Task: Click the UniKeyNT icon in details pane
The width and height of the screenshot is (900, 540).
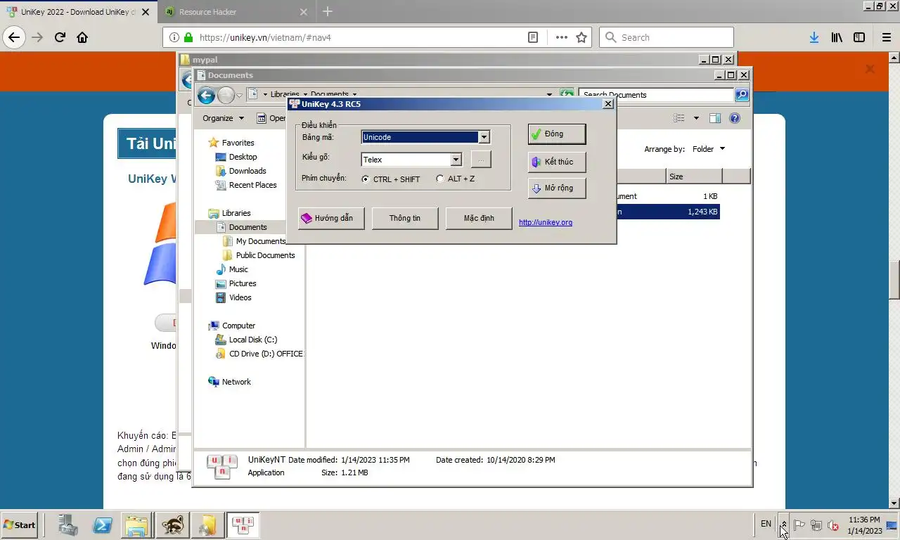Action: (x=221, y=466)
